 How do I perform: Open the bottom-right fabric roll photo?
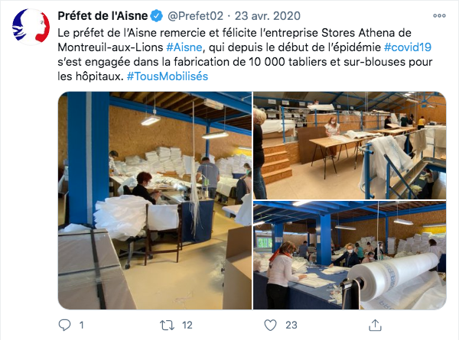350,255
